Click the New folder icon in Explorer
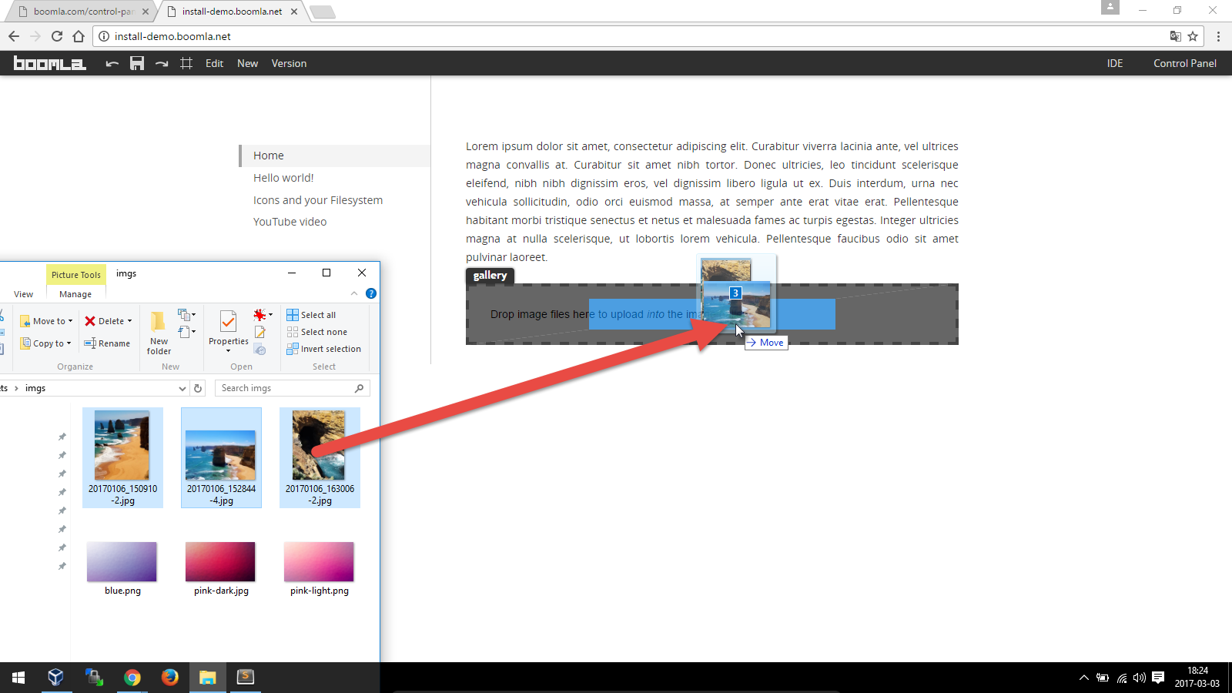 pyautogui.click(x=159, y=332)
